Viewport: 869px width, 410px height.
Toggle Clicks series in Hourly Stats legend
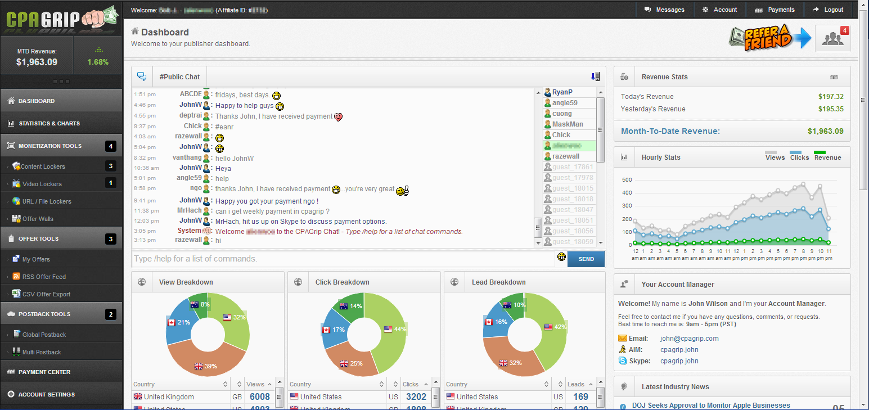(x=799, y=155)
